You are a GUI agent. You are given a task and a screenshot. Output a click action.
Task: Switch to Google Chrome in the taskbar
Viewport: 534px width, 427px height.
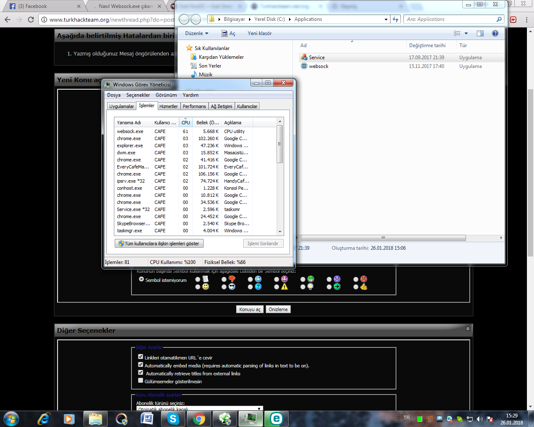pos(199,419)
